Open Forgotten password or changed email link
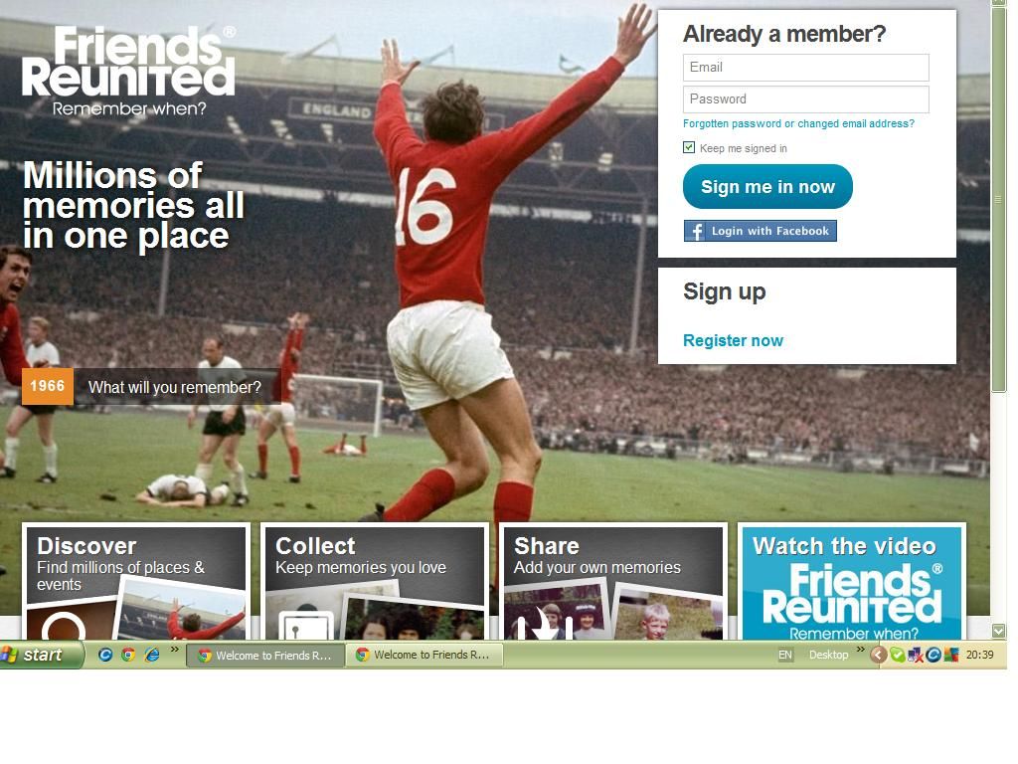1018x764 pixels. [x=798, y=123]
